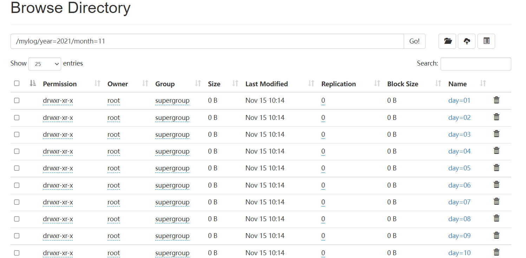Click Block Size value in day=02 row

392,117
